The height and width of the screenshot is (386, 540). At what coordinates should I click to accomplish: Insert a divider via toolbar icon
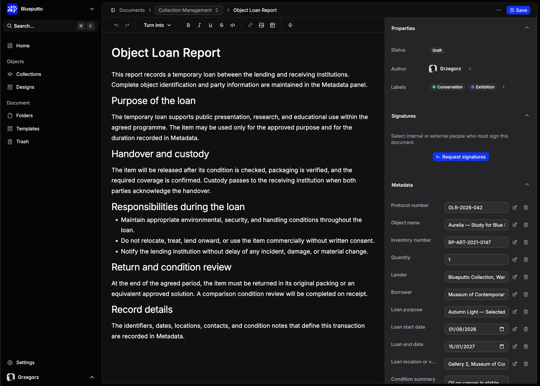[x=290, y=25]
